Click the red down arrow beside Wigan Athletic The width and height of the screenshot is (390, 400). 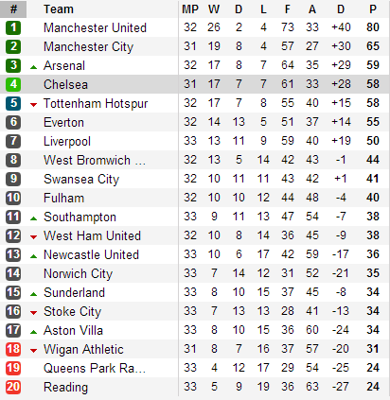tap(33, 351)
